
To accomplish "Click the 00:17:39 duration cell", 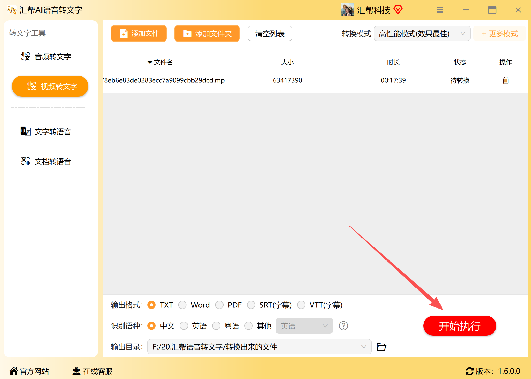I will [x=393, y=80].
